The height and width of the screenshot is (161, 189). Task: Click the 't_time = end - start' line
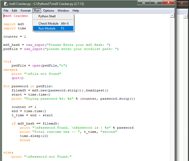pyautogui.click(x=32, y=115)
